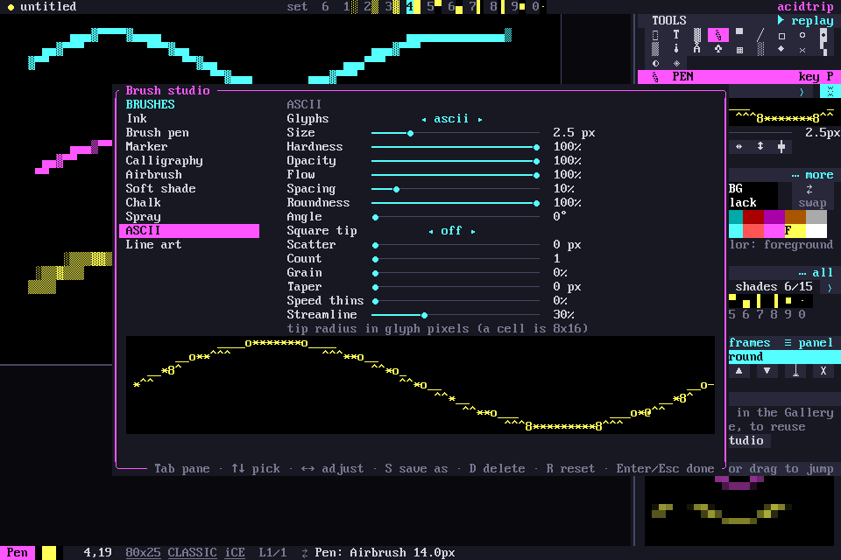
Task: Select the Text tool in TOOLS
Action: pos(675,35)
